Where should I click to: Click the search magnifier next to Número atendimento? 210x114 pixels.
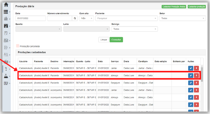(75, 18)
